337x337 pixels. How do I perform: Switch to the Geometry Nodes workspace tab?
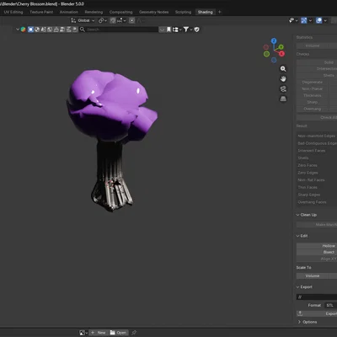(154, 12)
